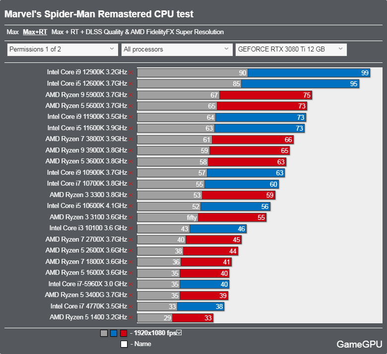The height and width of the screenshot is (354, 387).
Task: Delete Intel Core i5 10600K entry with X
Action: click(131, 206)
